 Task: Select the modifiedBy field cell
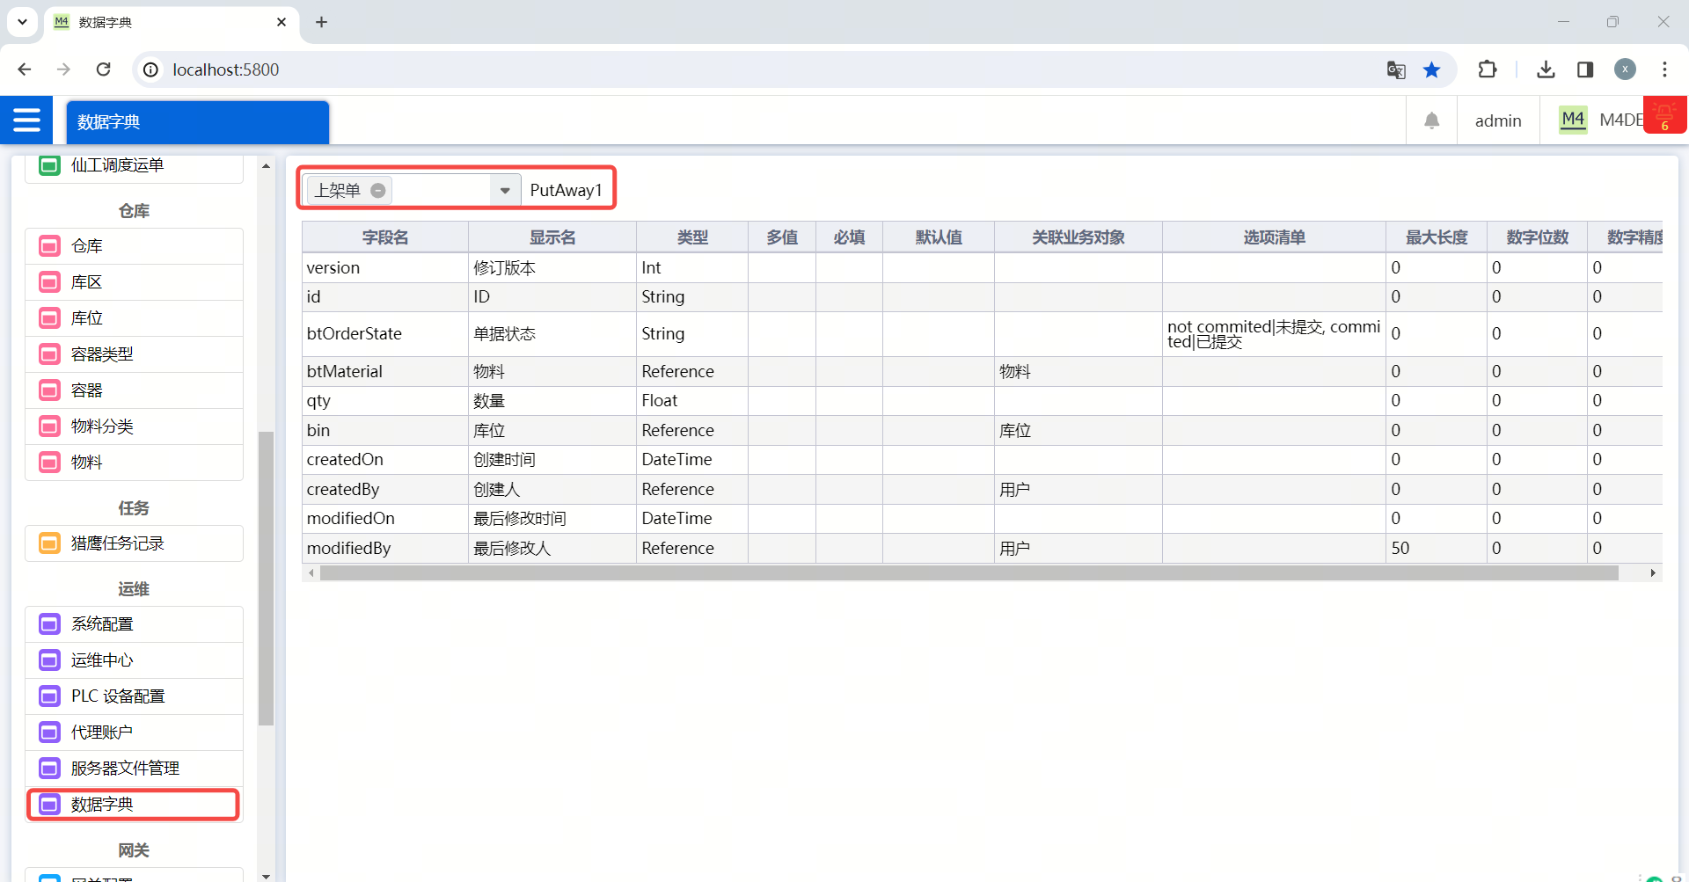click(x=385, y=548)
